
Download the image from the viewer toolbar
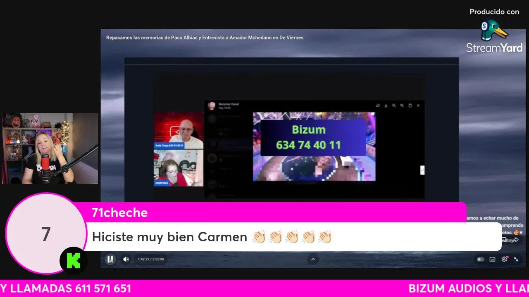coord(386,106)
